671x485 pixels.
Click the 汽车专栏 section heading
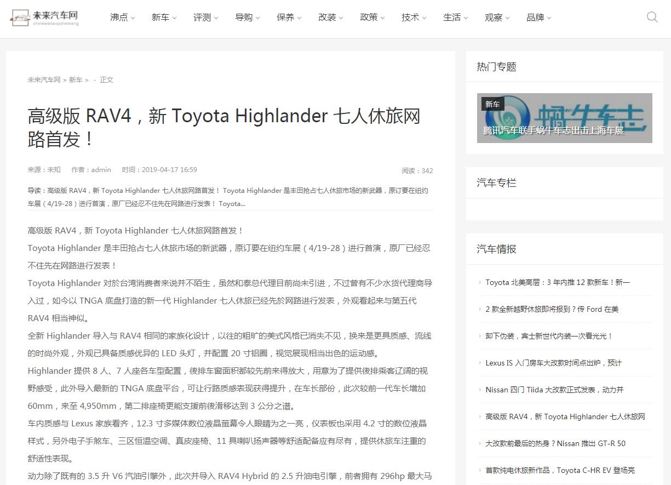click(496, 182)
